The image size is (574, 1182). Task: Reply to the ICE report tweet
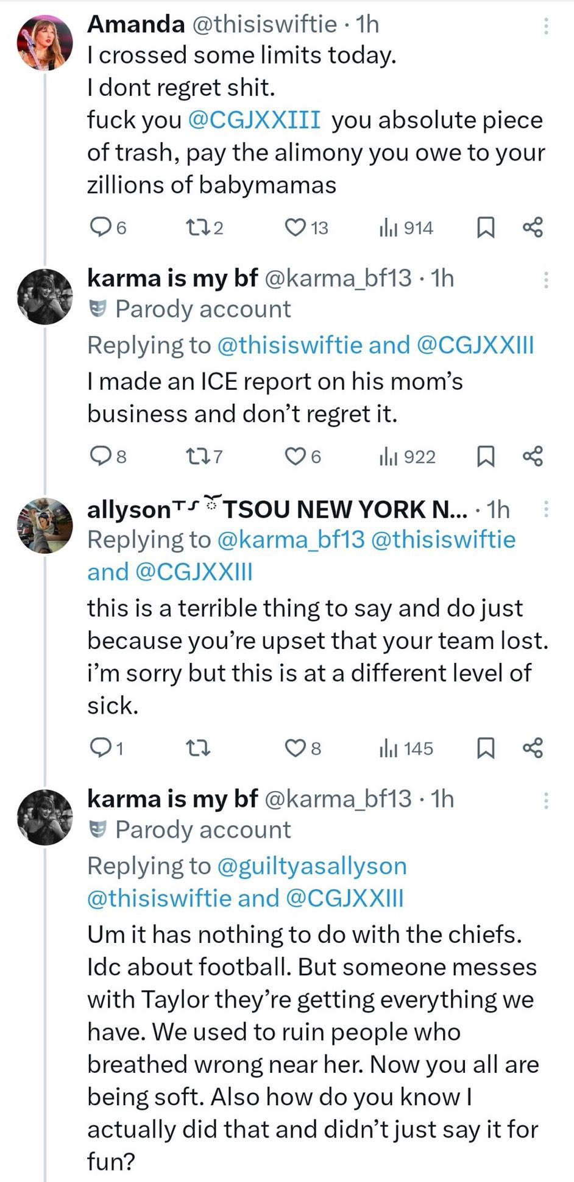tap(99, 456)
